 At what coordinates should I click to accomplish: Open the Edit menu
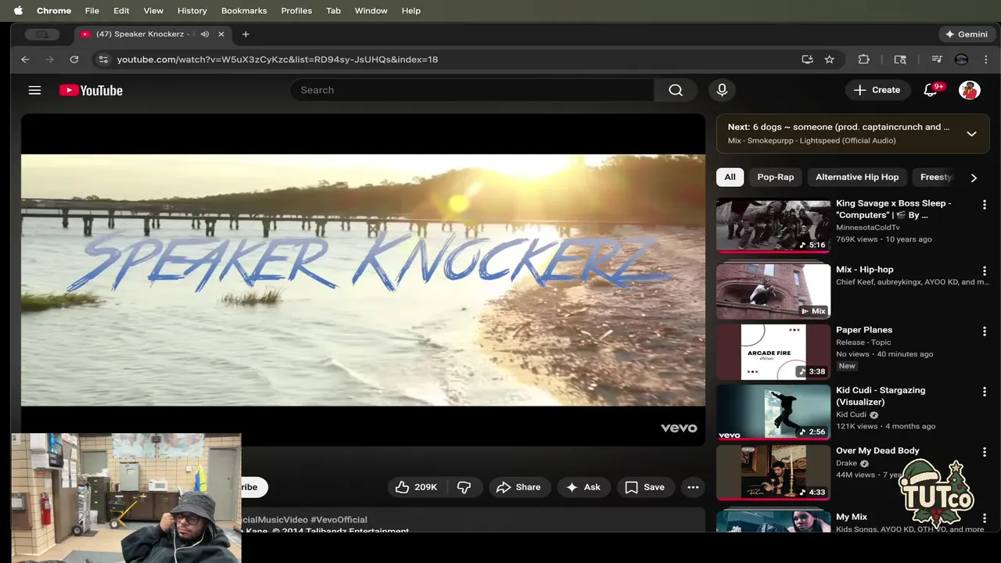click(x=121, y=10)
